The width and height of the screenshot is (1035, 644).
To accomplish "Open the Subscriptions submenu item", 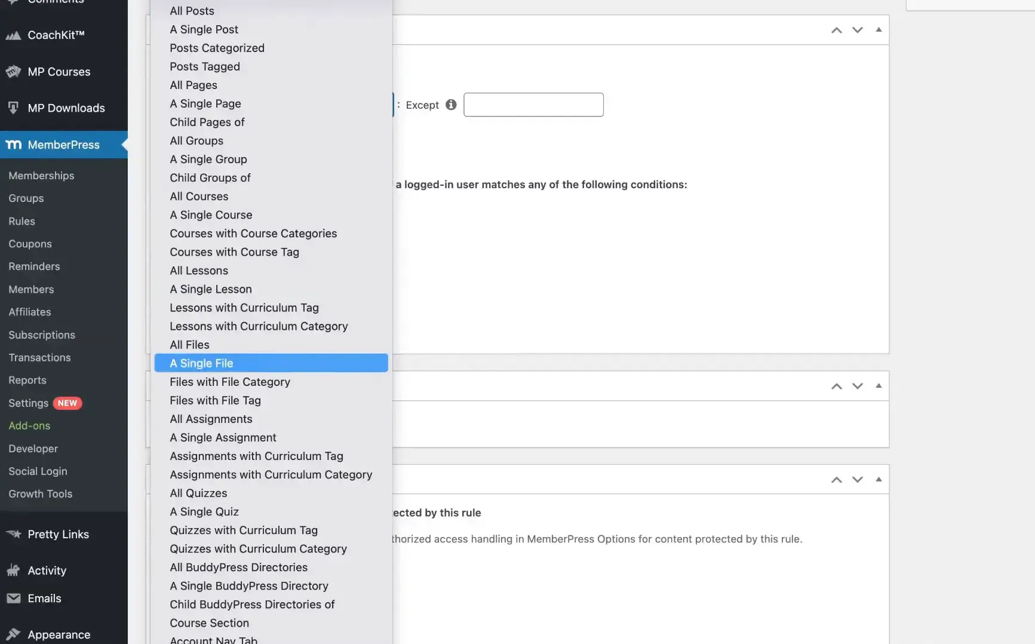I will [x=42, y=335].
